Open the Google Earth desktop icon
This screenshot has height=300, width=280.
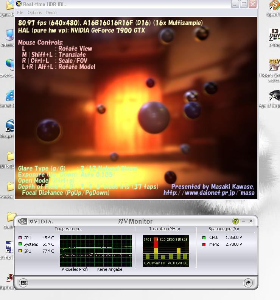pos(9,126)
